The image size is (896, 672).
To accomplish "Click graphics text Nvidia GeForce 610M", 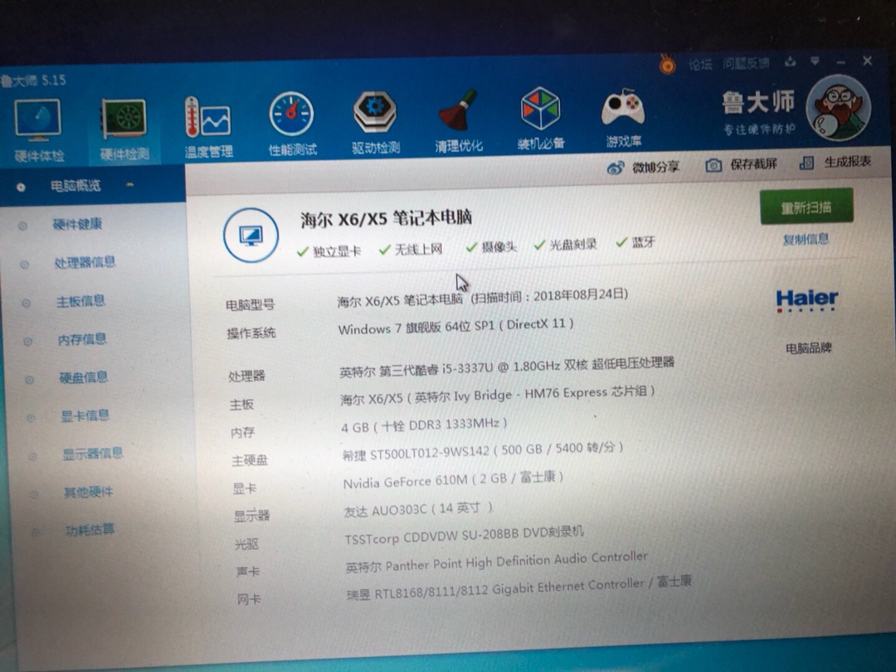I will 453,480.
